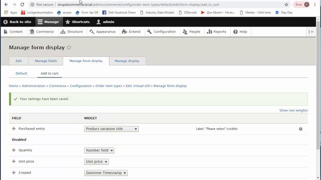Viewport: 321px width, 180px height.
Task: Click the Not secure site info icon
Action: 32,4
